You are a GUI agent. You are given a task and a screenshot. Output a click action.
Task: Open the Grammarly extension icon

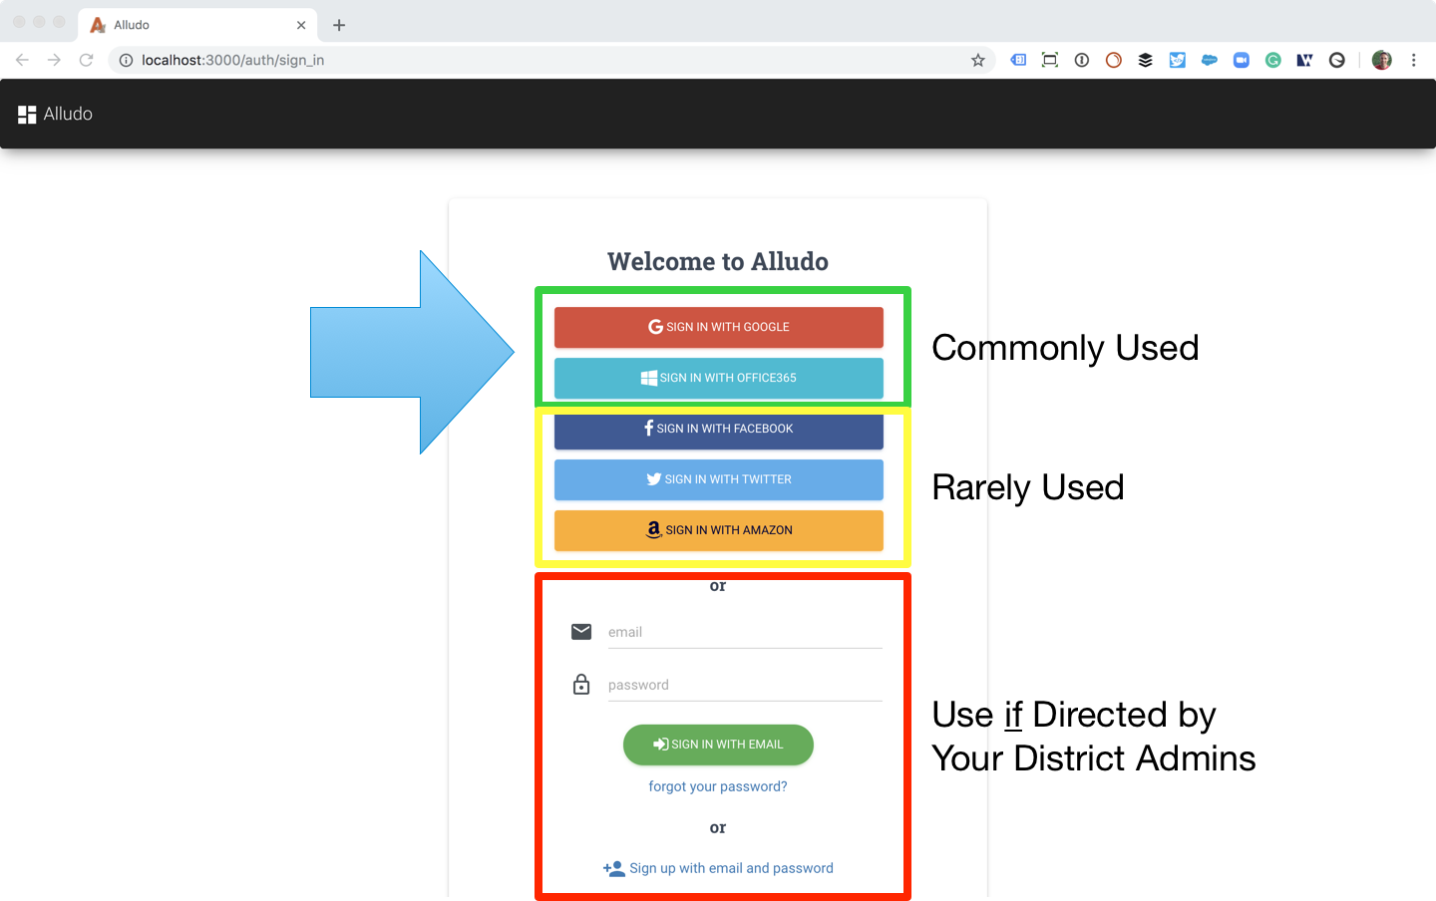coord(1273,60)
